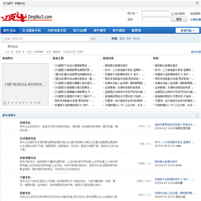Click the forum status icon beside 公式指标专区

(x=3, y=144)
